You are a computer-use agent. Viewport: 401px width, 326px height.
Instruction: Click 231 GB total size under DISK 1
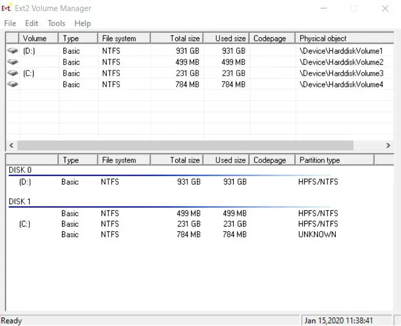tap(189, 224)
